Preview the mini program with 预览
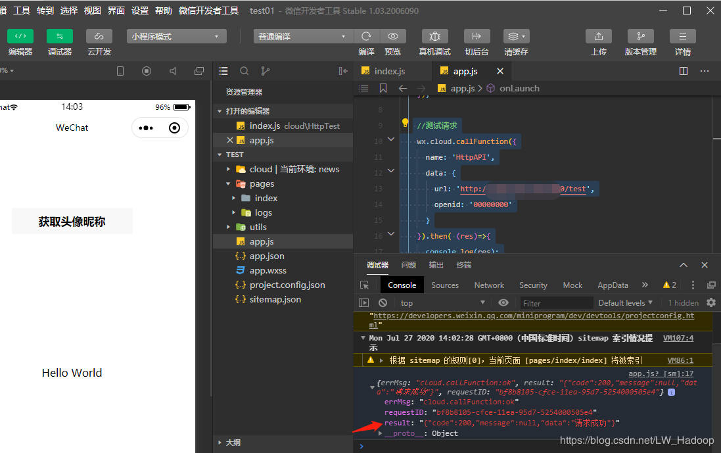Screen dimensions: 721x453 392,36
